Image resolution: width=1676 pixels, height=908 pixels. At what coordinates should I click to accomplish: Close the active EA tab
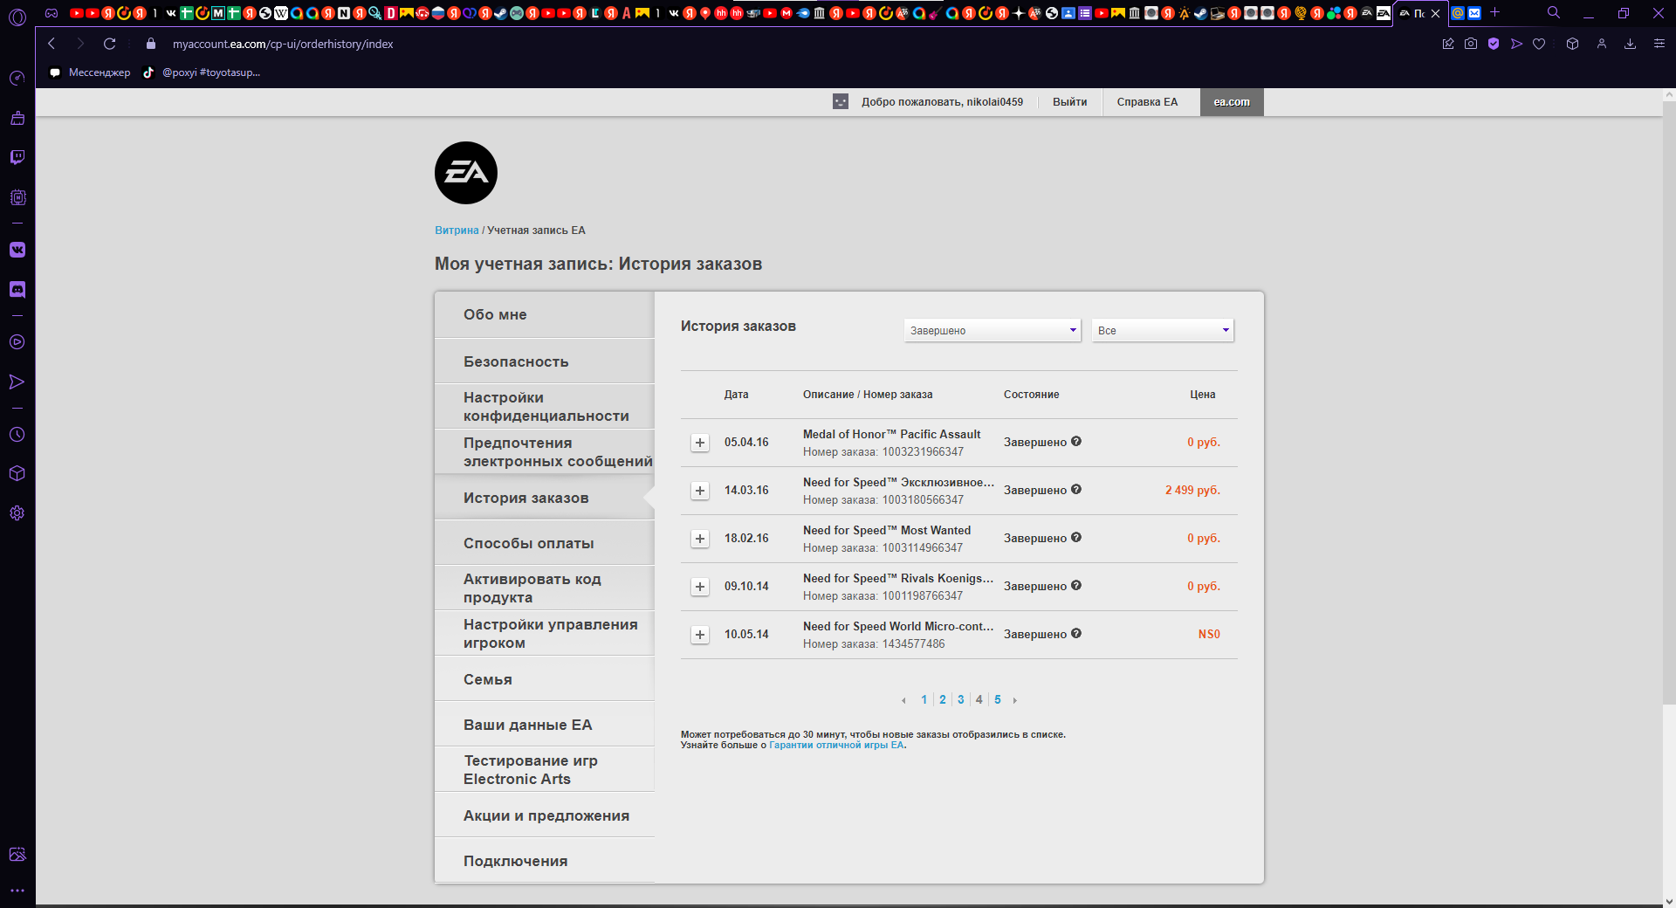coord(1435,13)
